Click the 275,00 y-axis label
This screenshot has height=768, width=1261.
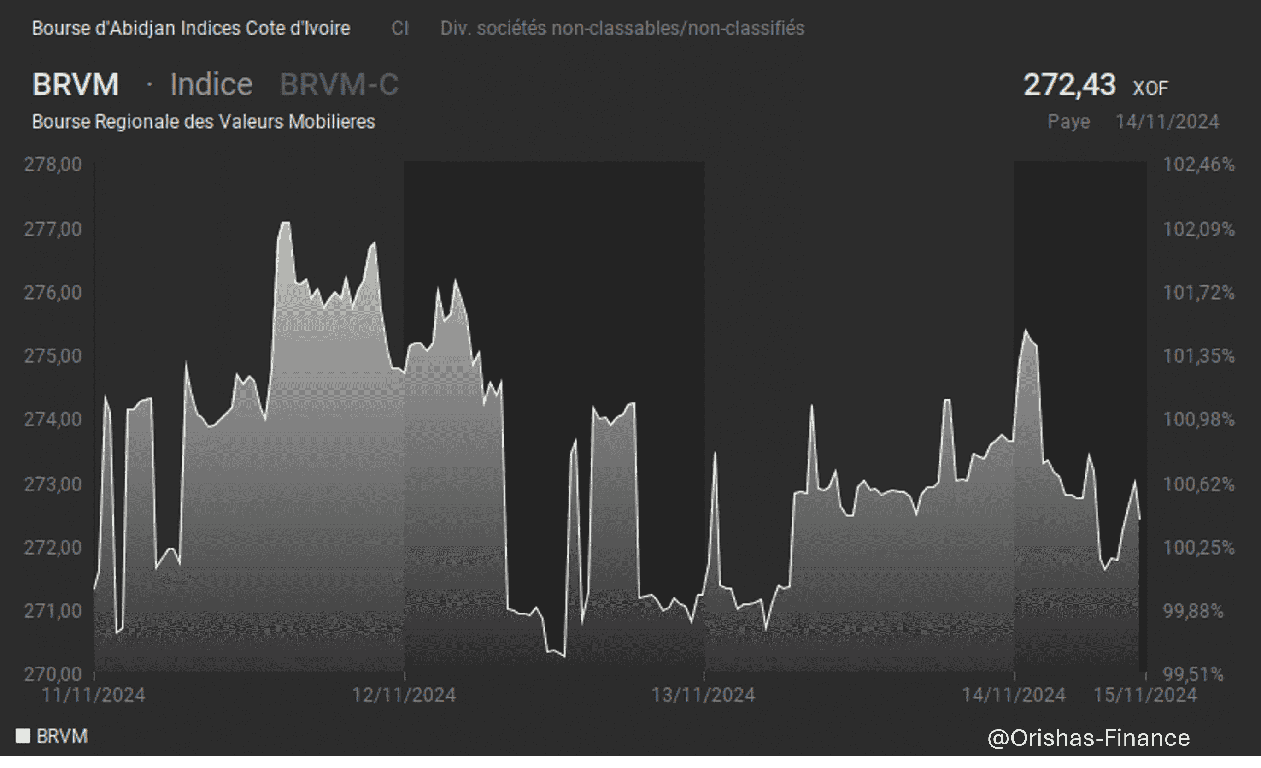(x=53, y=356)
